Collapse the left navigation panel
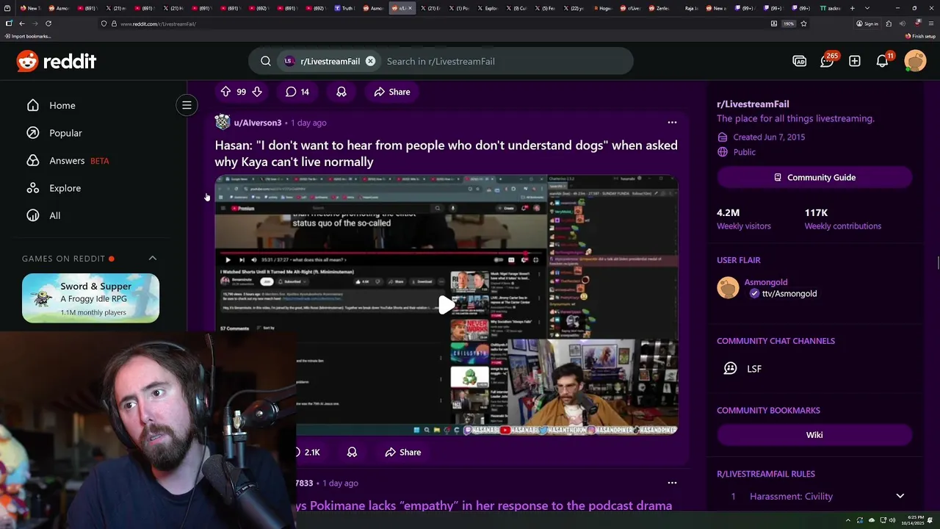 pyautogui.click(x=187, y=105)
